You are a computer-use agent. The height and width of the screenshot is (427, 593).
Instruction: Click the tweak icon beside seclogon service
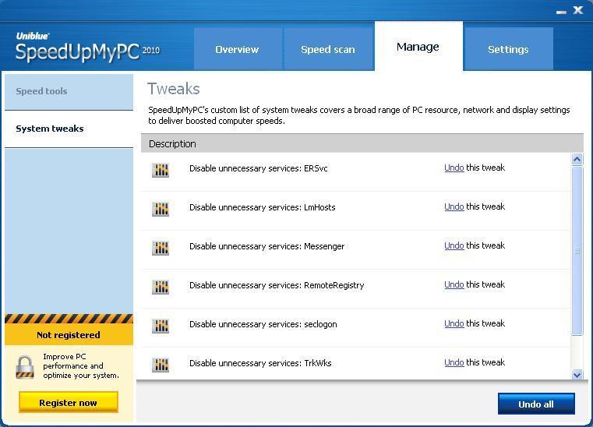coord(161,326)
